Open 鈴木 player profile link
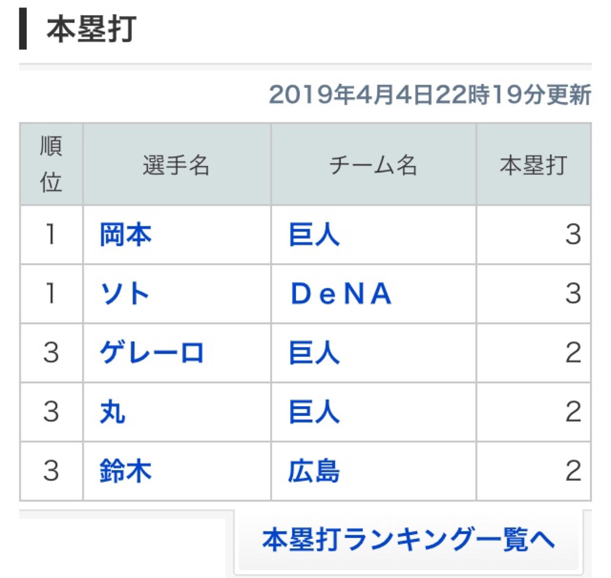This screenshot has height=578, width=611. click(x=126, y=471)
